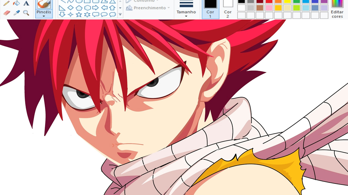This screenshot has width=348, height=195.
Task: Pick the pink rose color swatch
Action: pos(269,8)
